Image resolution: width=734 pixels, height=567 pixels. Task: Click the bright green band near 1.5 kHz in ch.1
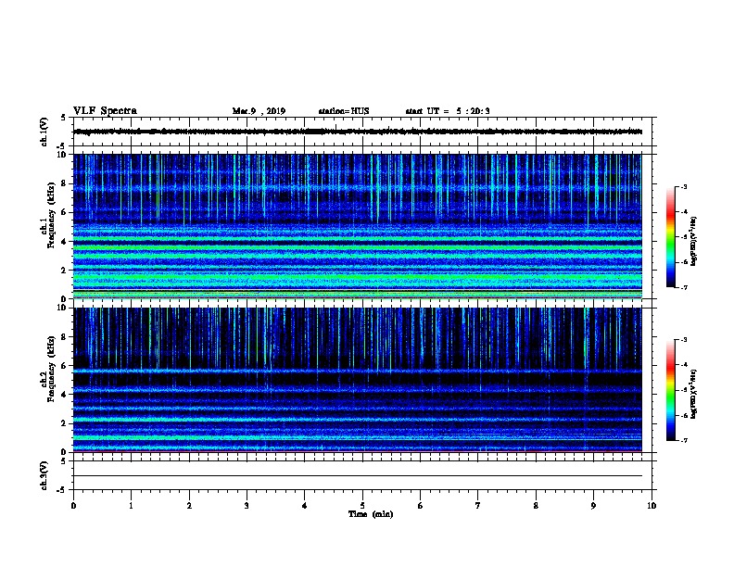(358, 277)
